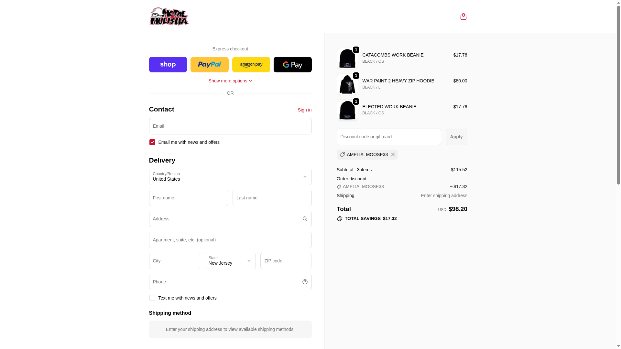This screenshot has width=621, height=349.
Task: Open the State dropdown showing New Jersey
Action: (x=230, y=261)
